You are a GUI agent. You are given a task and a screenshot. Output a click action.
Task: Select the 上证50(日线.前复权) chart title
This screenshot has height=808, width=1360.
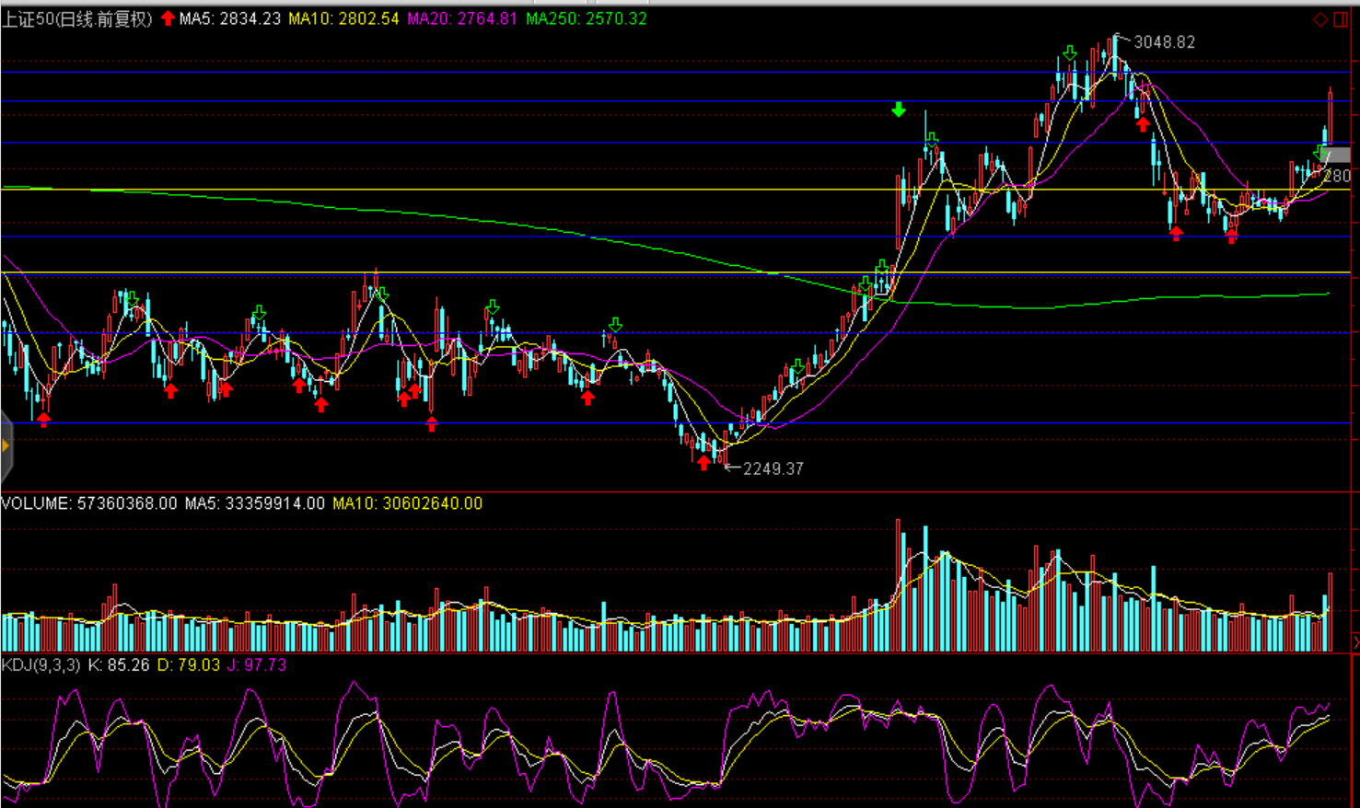click(77, 19)
